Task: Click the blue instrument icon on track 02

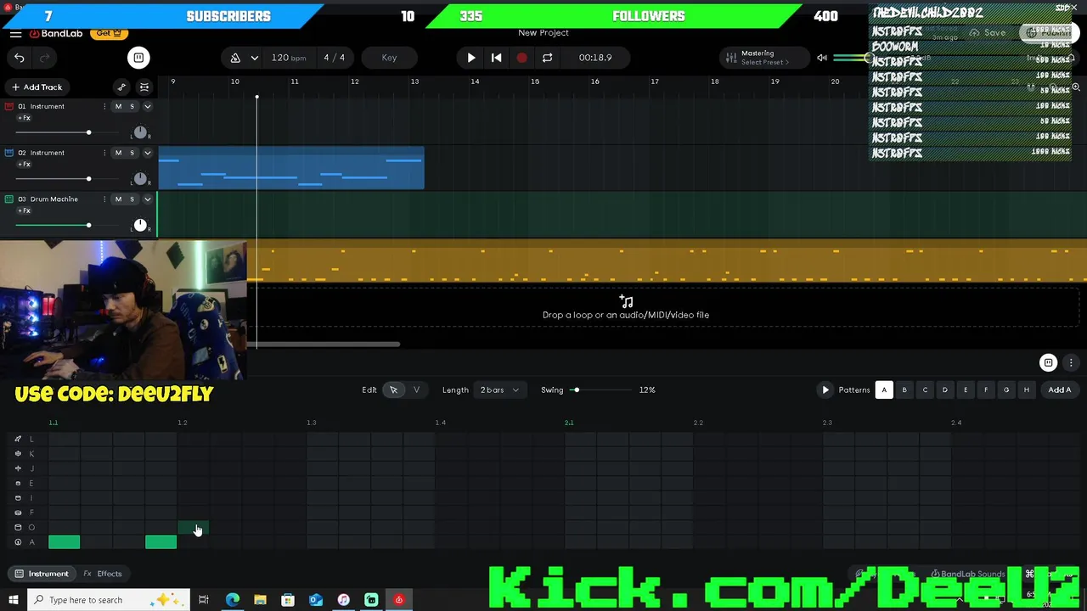Action: click(x=9, y=153)
